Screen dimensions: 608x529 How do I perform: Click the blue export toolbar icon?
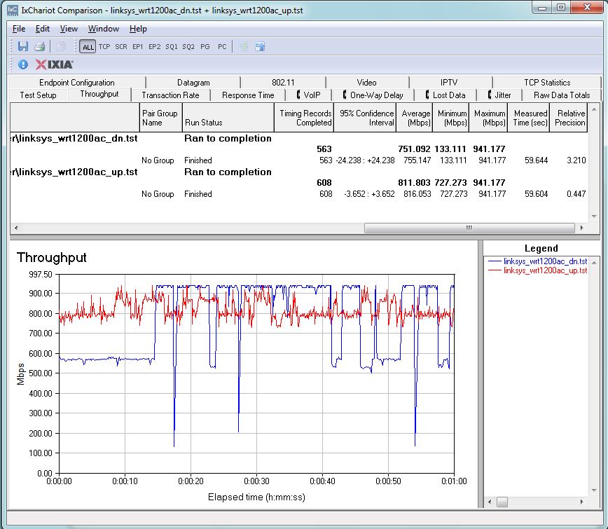pyautogui.click(x=260, y=46)
